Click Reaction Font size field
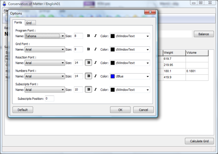 [78, 63]
